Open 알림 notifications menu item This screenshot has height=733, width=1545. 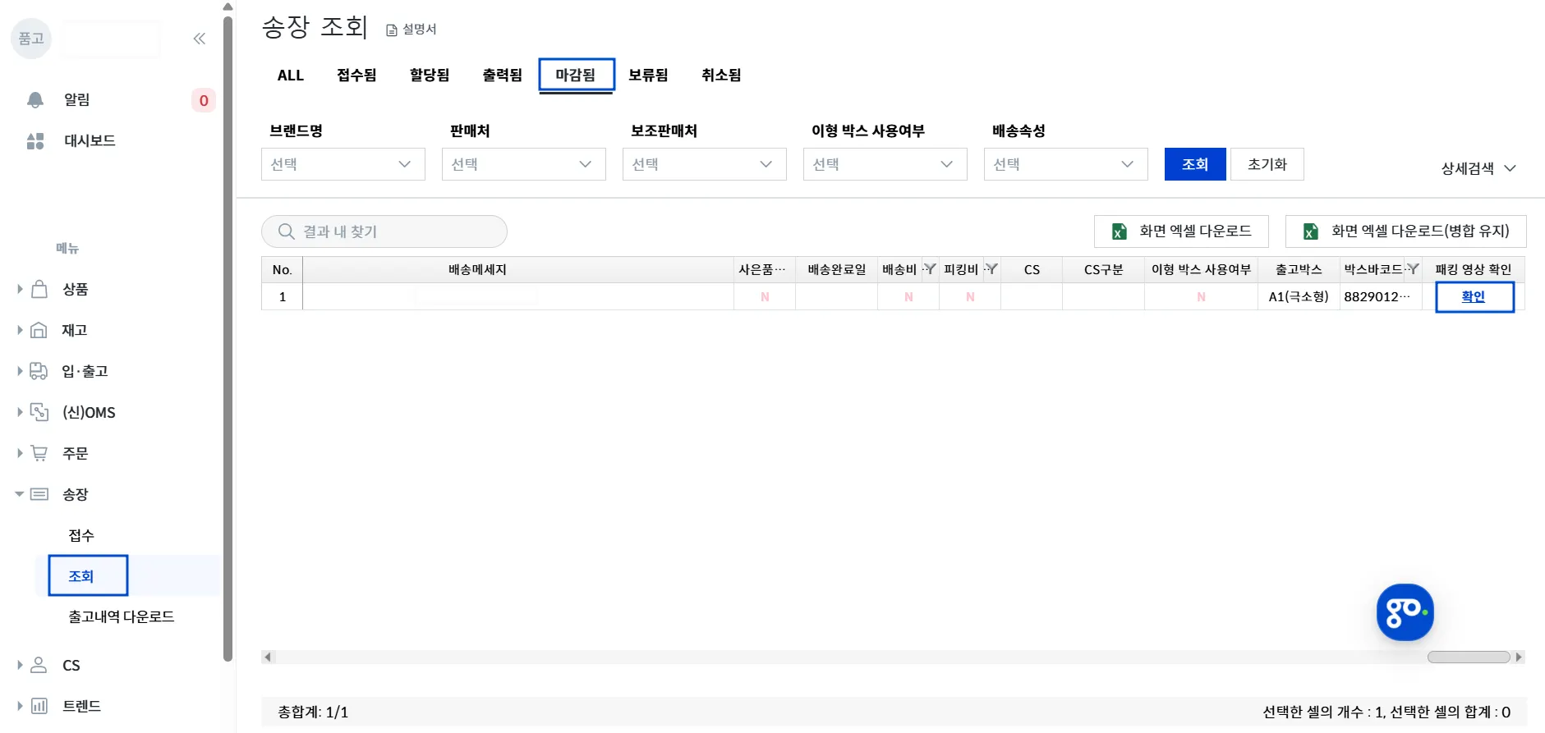[77, 100]
